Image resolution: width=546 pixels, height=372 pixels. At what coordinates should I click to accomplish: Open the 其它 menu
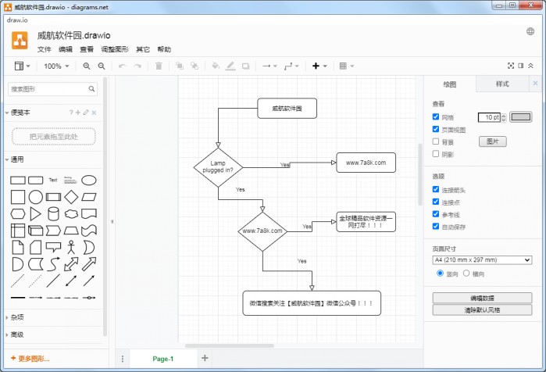[x=143, y=49]
